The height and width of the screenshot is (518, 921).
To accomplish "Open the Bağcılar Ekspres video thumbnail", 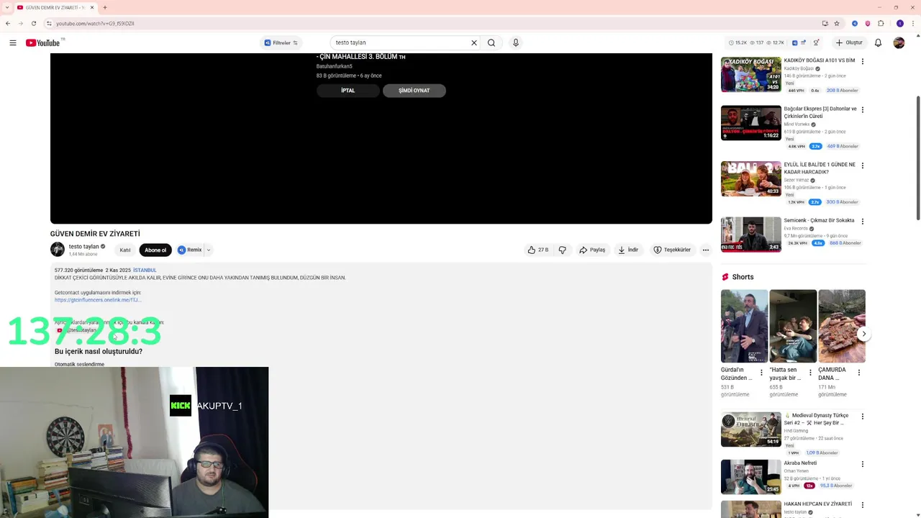I will (x=751, y=122).
